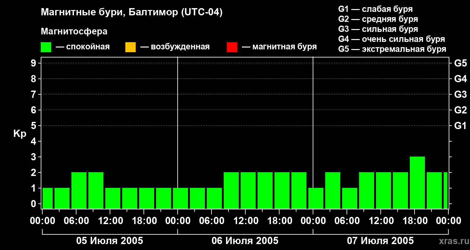This screenshot has height=250, width=470.
Task: Click the green 'спокойная' legend swatch
Action: click(x=46, y=47)
